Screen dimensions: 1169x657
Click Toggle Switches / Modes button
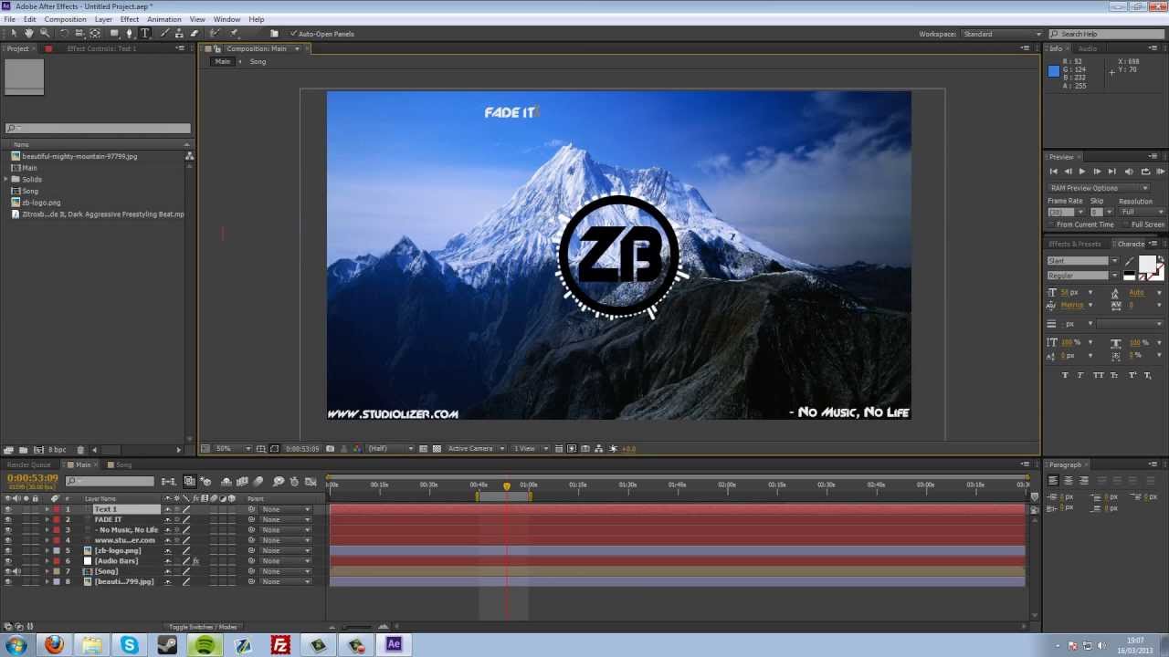pyautogui.click(x=203, y=627)
